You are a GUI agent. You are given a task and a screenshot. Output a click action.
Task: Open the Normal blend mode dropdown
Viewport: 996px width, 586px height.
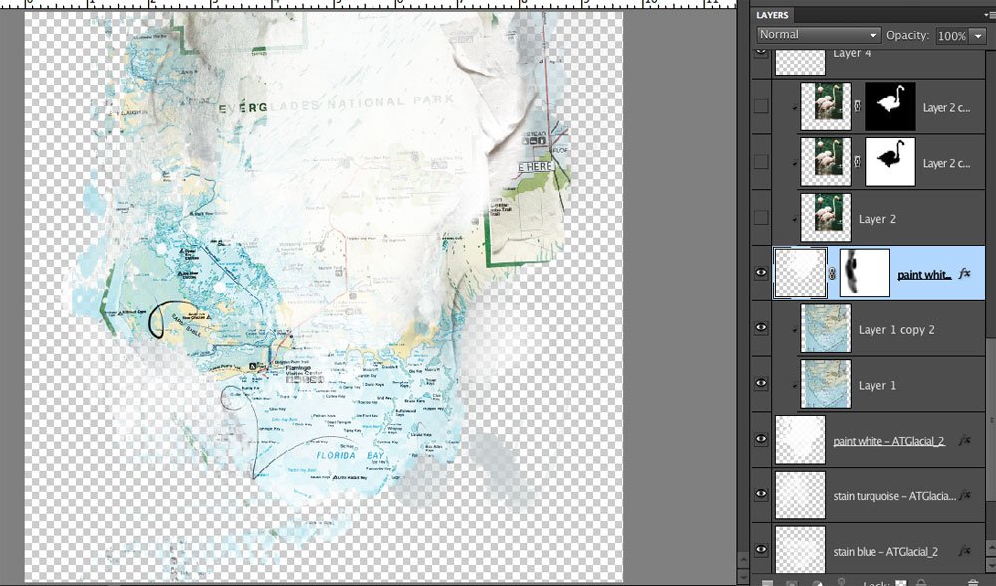[x=819, y=35]
